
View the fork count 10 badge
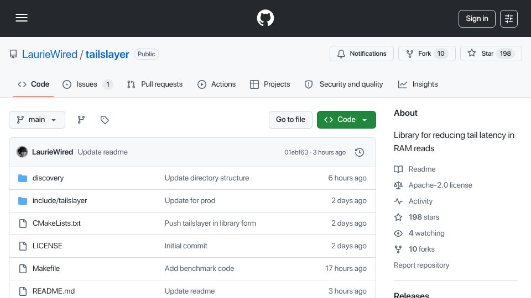click(441, 54)
